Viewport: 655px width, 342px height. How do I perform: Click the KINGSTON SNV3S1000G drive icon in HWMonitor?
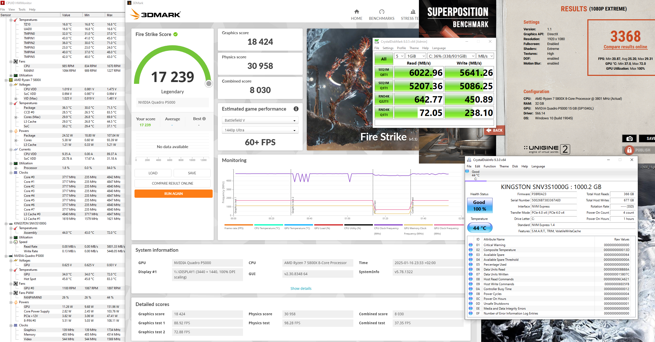(x=11, y=223)
